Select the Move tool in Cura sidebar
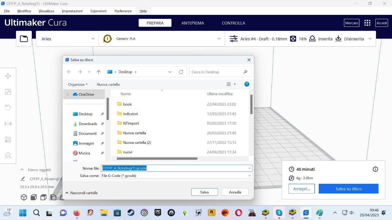392x220 pixels. pos(8,76)
